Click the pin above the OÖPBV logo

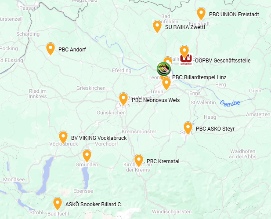coord(184,51)
